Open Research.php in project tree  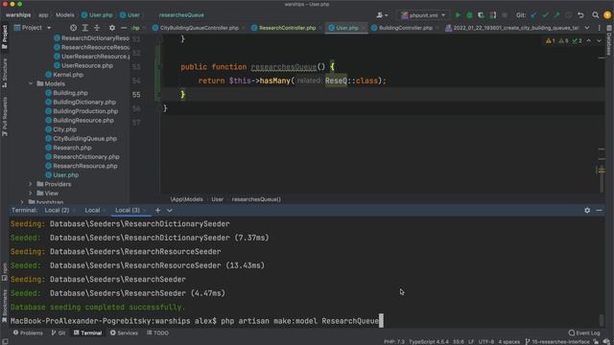(73, 148)
